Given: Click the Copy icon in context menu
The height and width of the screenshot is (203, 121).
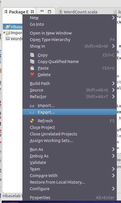Looking at the screenshot, I should pos(32,55).
